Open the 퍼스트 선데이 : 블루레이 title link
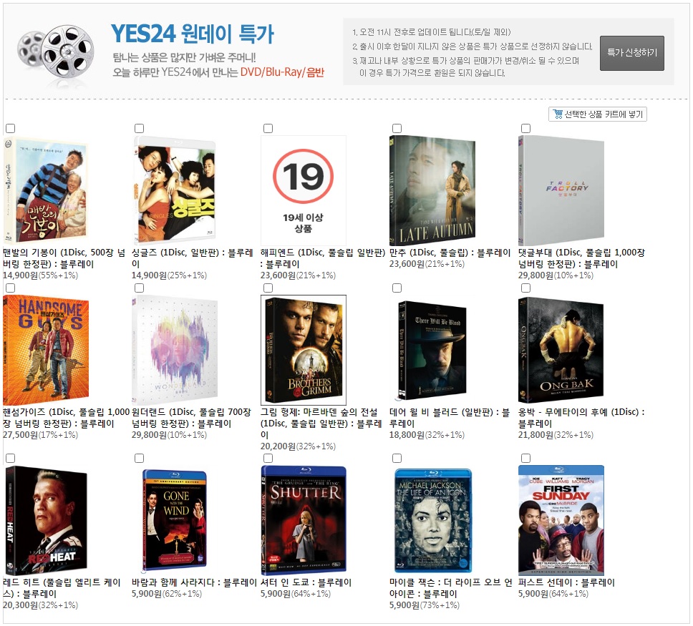 point(566,582)
